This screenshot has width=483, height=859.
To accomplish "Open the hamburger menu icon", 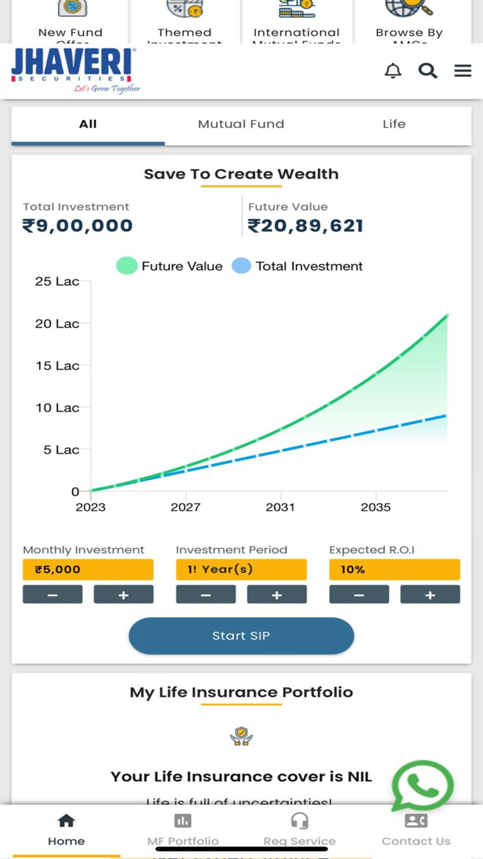I will click(x=463, y=70).
